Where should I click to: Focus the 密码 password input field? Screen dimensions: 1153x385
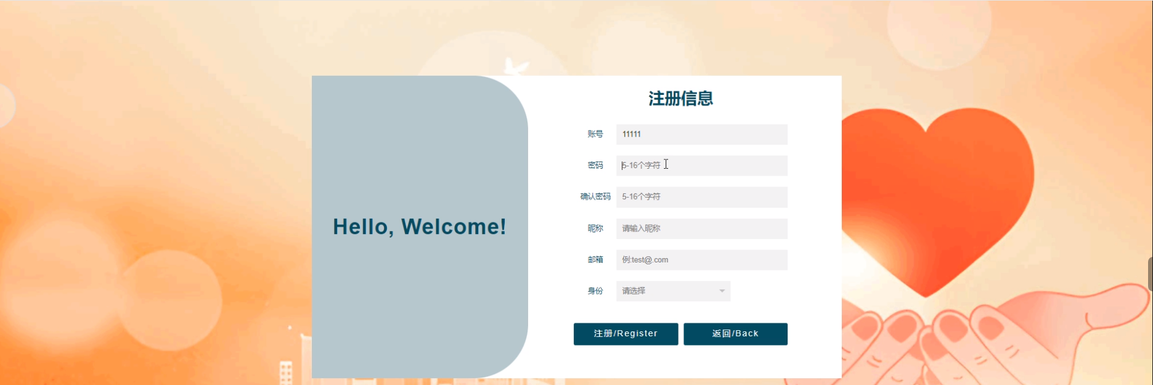point(701,166)
